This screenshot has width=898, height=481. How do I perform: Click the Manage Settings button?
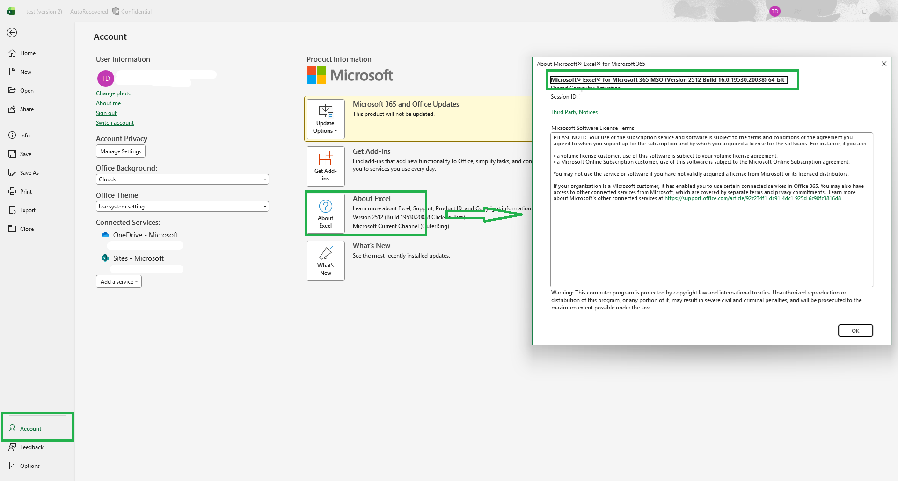click(121, 151)
